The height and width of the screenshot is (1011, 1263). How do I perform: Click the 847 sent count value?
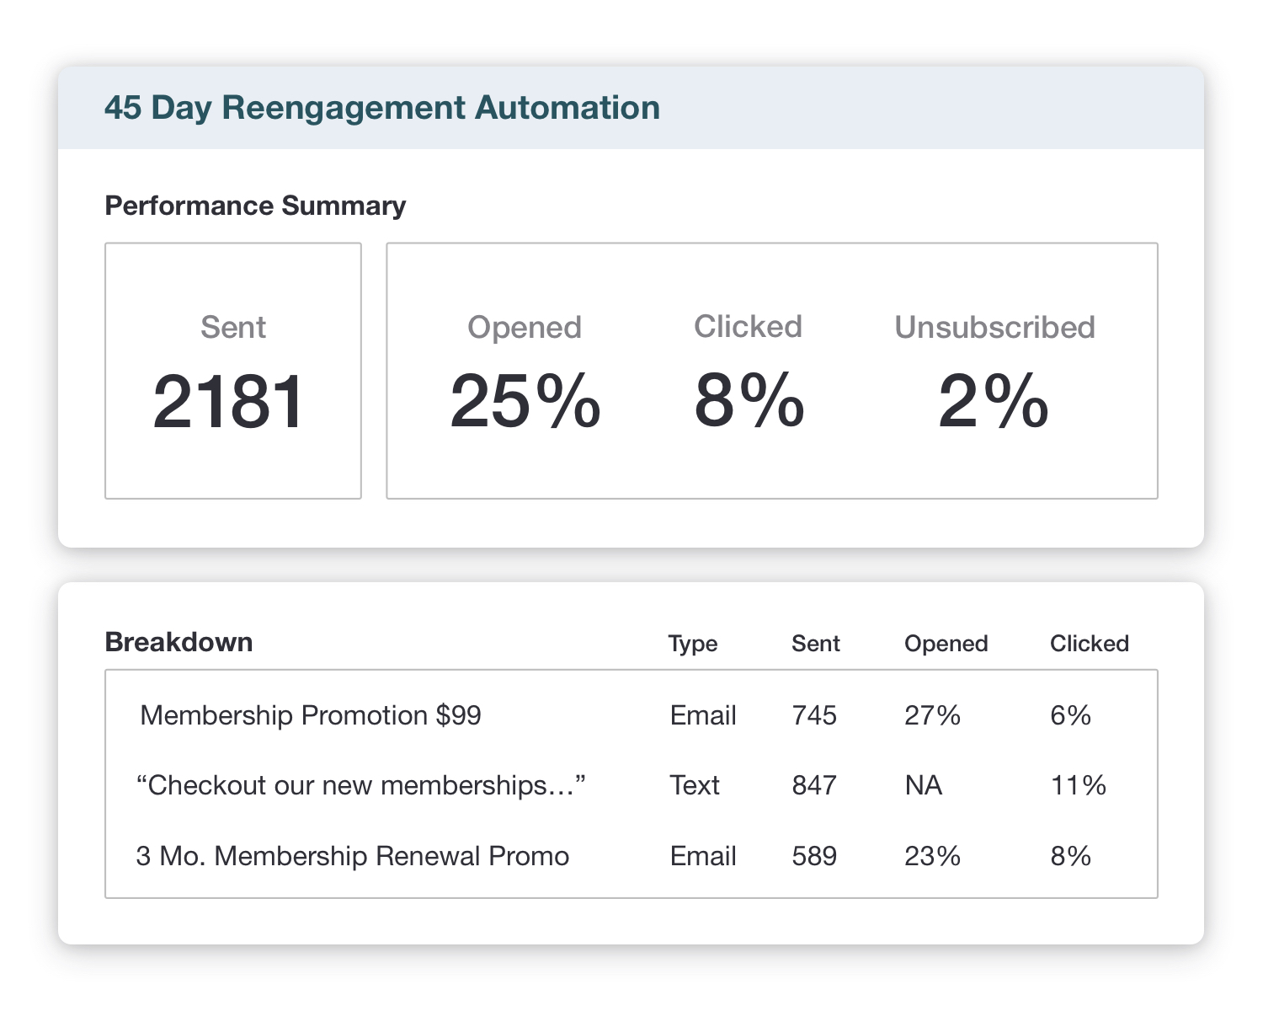[x=814, y=785]
